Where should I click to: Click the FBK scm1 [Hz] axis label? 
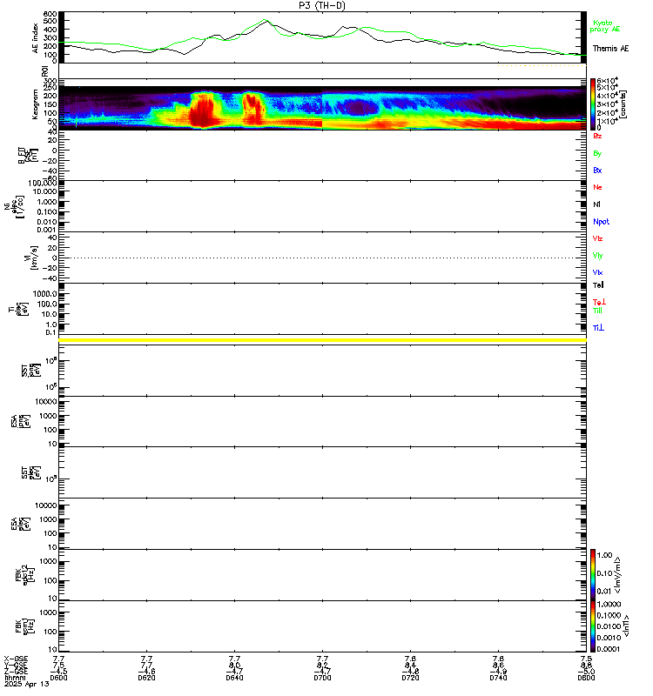[25, 626]
